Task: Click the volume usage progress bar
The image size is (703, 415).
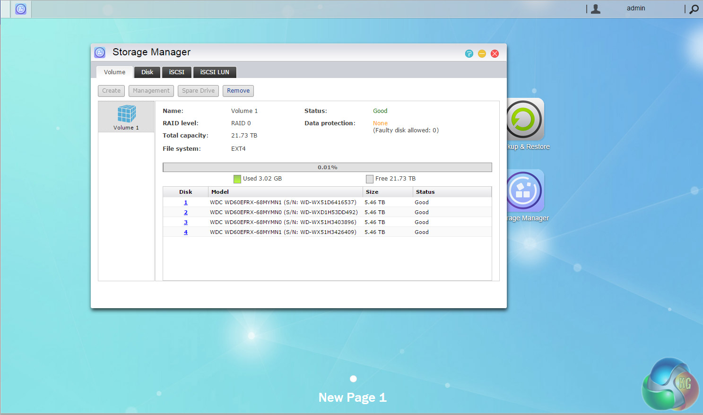Action: (x=327, y=167)
